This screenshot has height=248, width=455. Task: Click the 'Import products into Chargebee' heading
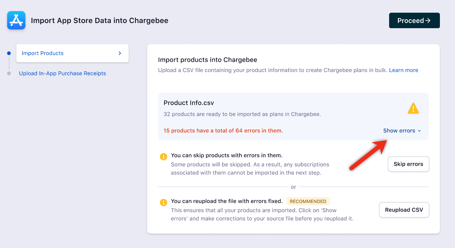pos(208,60)
